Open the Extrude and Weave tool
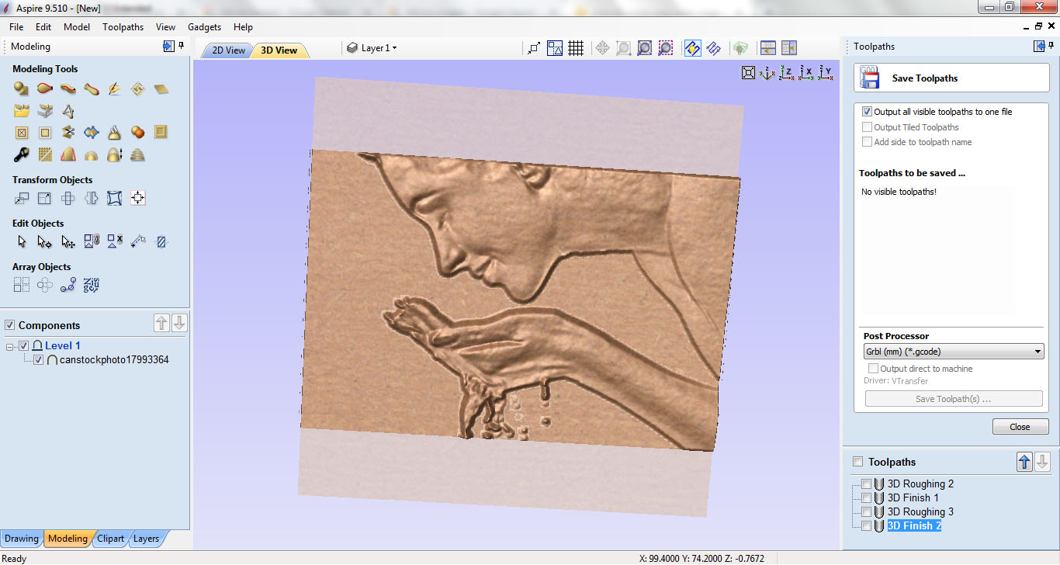 pyautogui.click(x=68, y=89)
